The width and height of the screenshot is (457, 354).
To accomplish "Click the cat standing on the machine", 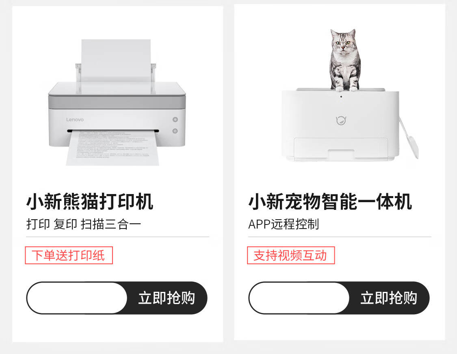I will [x=345, y=60].
